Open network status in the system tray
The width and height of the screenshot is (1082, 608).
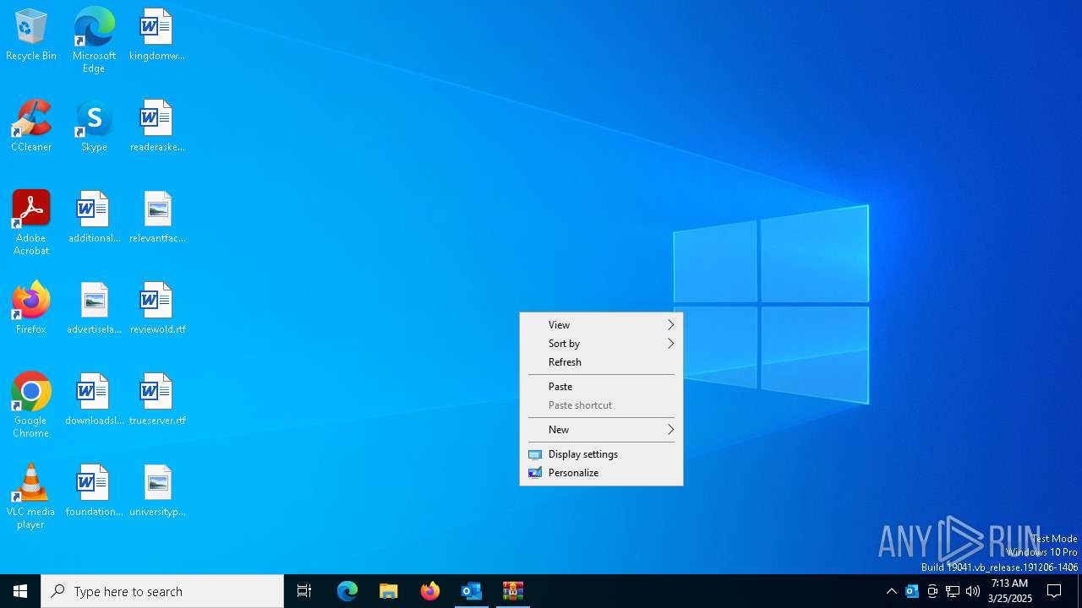(953, 591)
